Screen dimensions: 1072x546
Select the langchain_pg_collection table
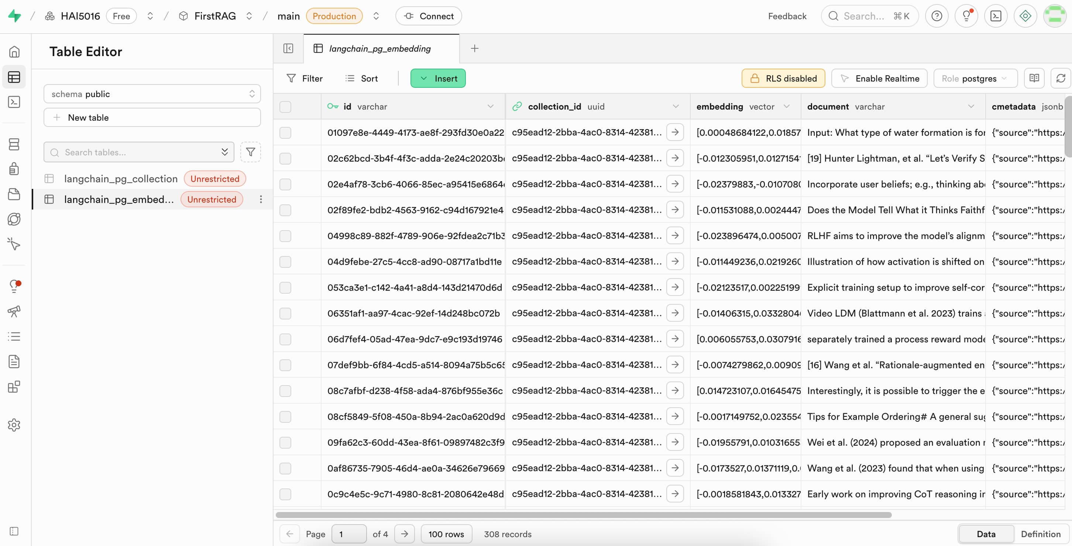click(x=121, y=179)
